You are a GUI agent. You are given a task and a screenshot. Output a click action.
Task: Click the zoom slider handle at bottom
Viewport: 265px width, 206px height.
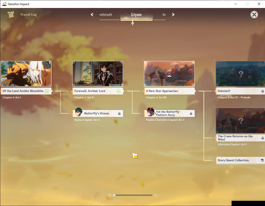point(114,195)
